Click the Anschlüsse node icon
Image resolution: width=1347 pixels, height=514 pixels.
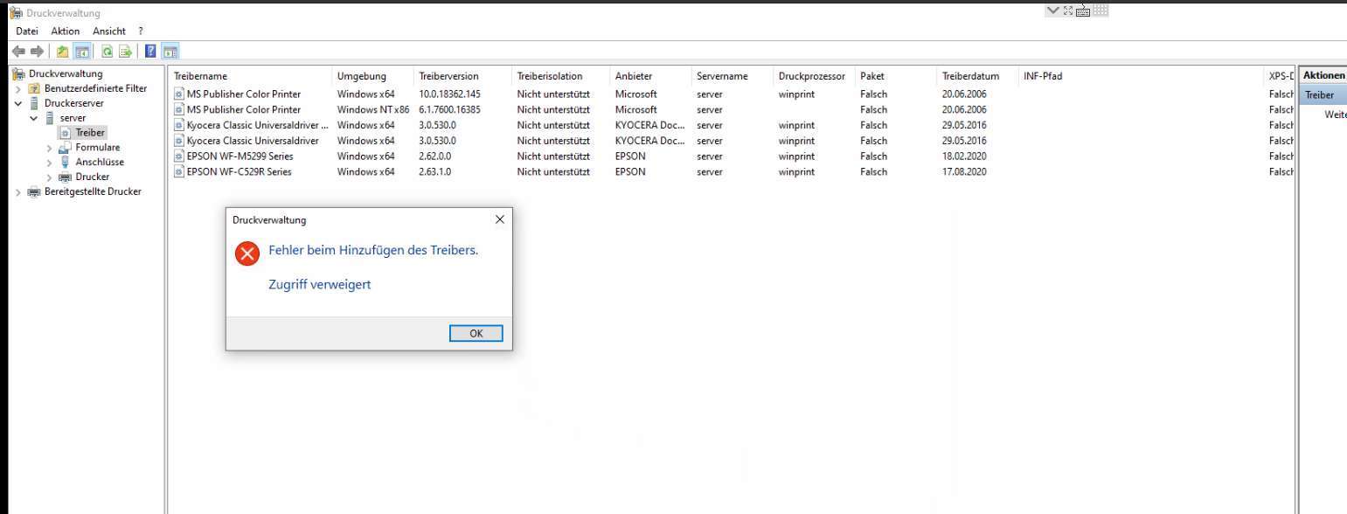(66, 162)
